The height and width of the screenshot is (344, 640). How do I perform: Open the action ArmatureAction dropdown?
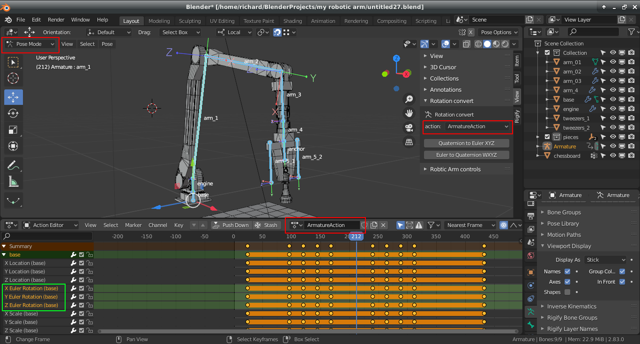(477, 126)
